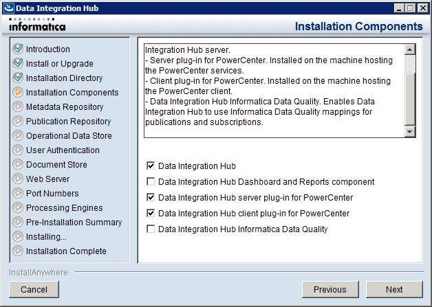
Task: Check the Informatica Data Quality checkbox
Action: 151,229
